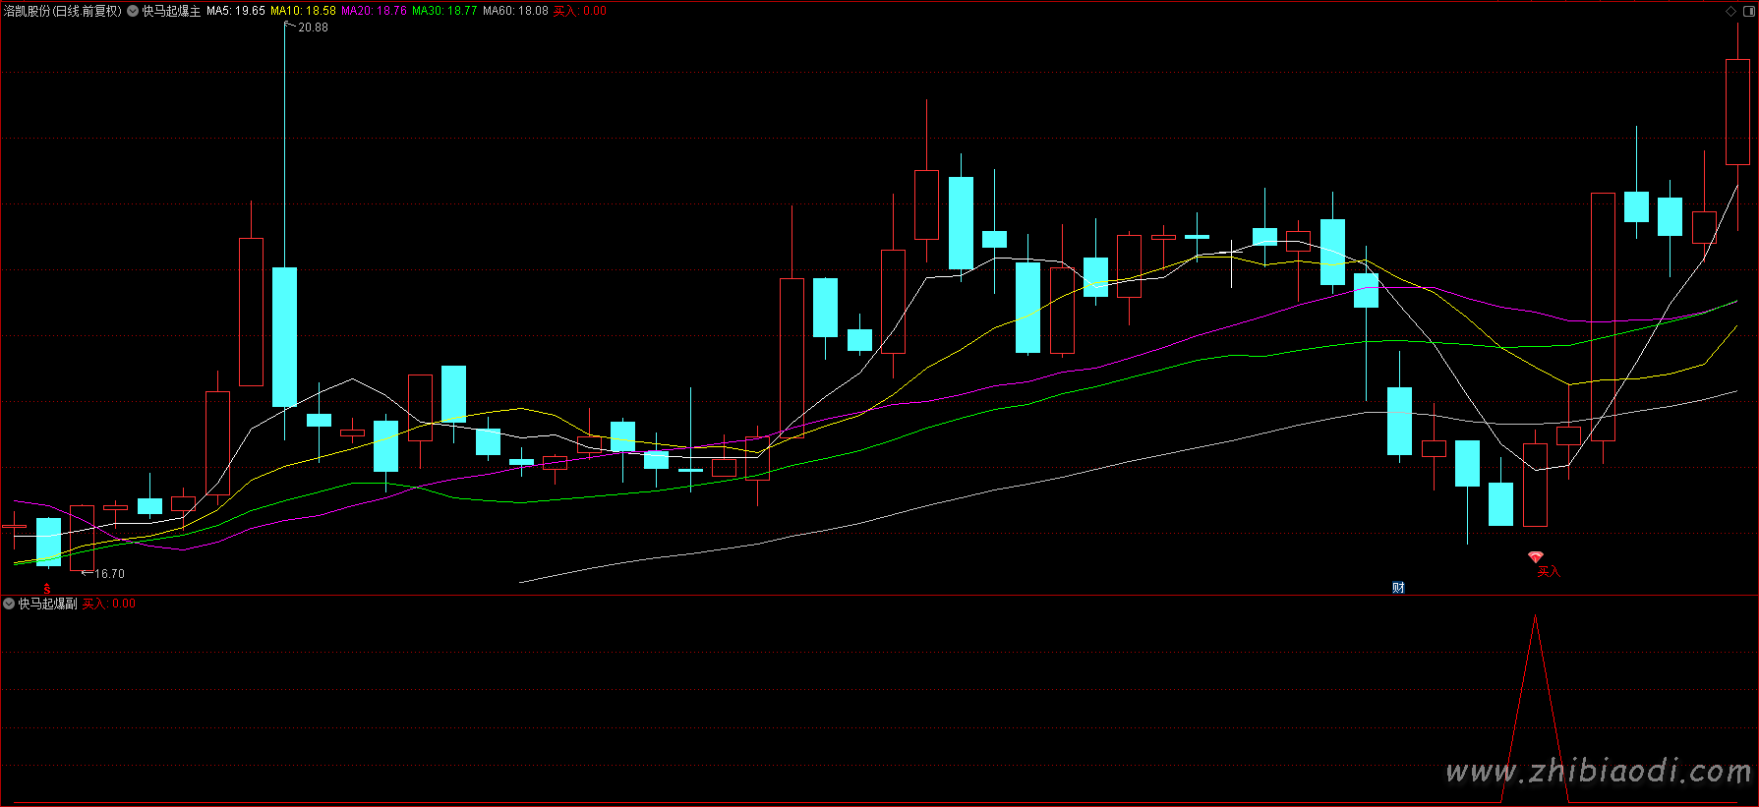1759x807 pixels.
Task: Click the 洛凯股份 stock title label
Action: [x=62, y=11]
